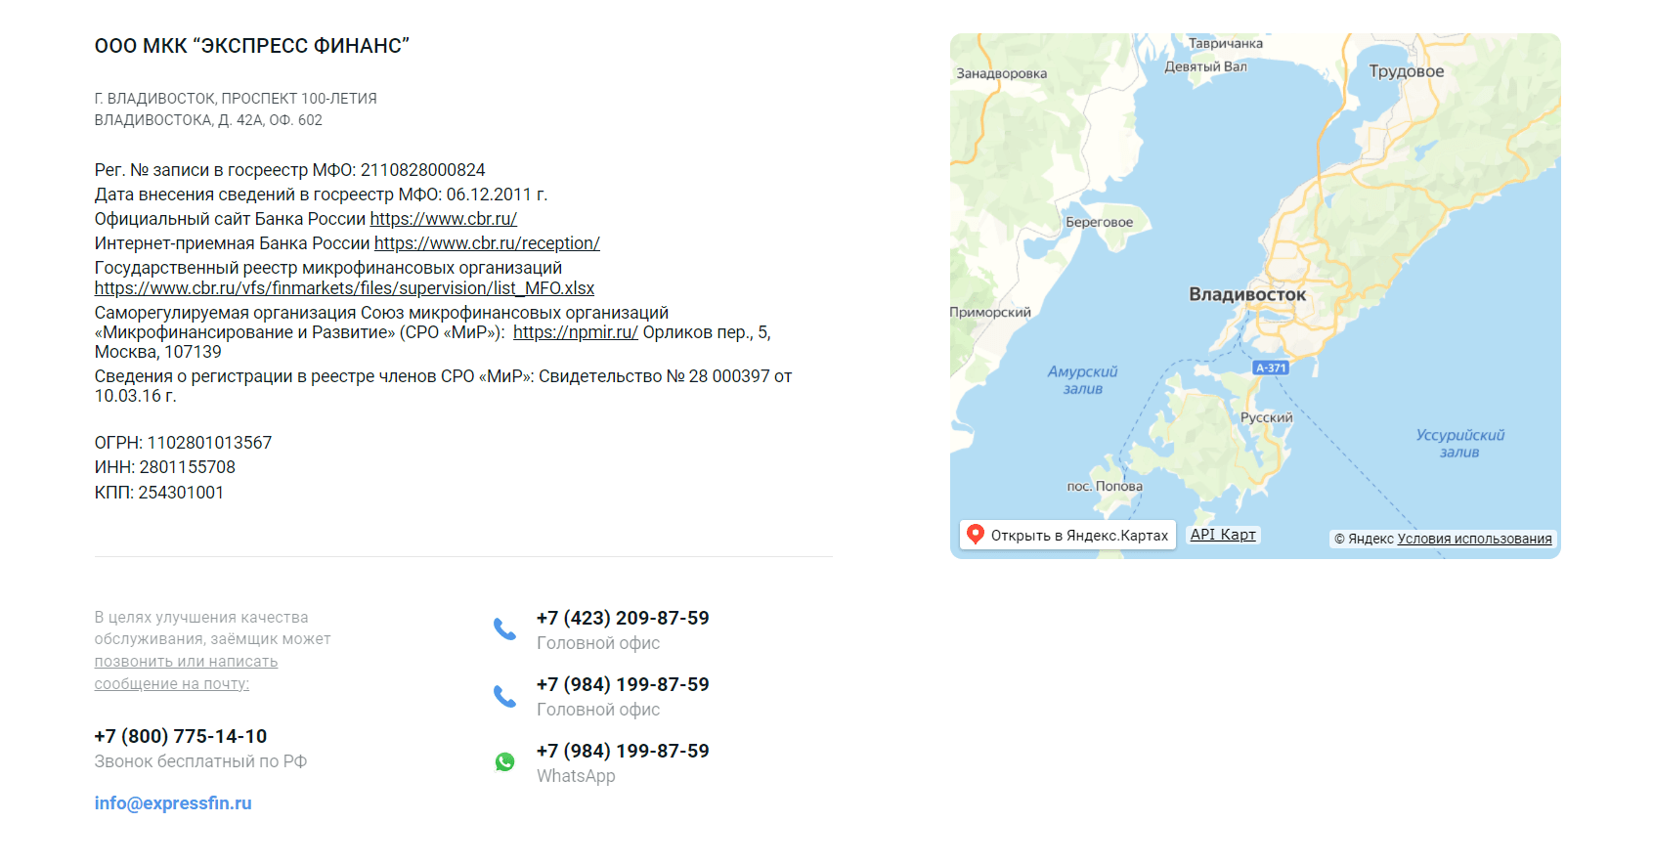Click the A-371 road marker on map
The height and width of the screenshot is (866, 1653).
(1271, 368)
